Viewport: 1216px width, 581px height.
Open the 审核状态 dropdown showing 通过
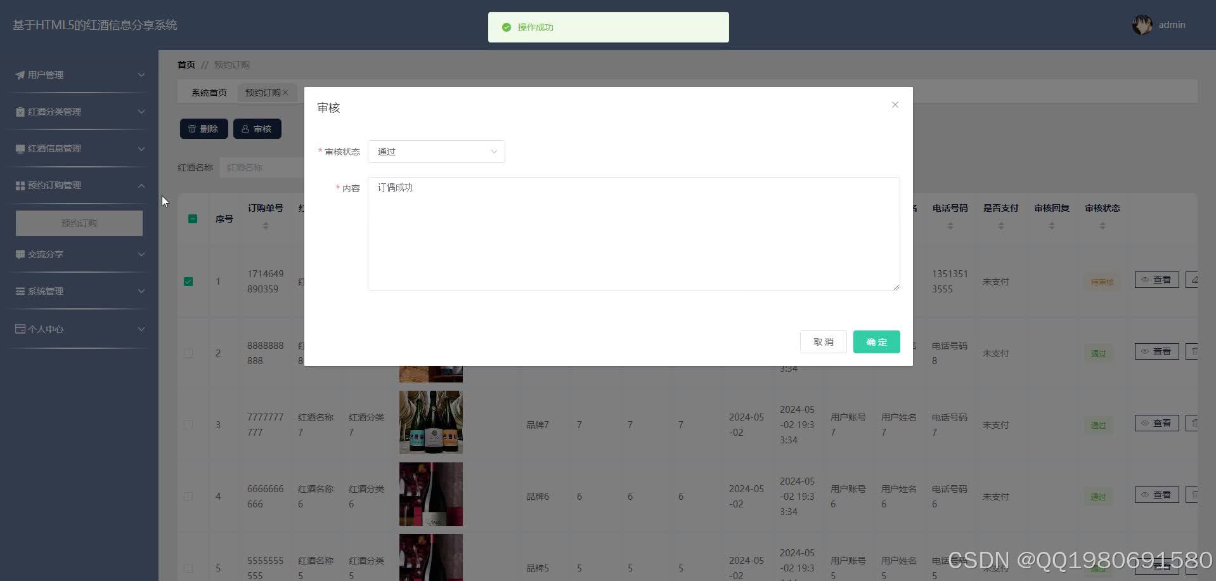pos(436,152)
